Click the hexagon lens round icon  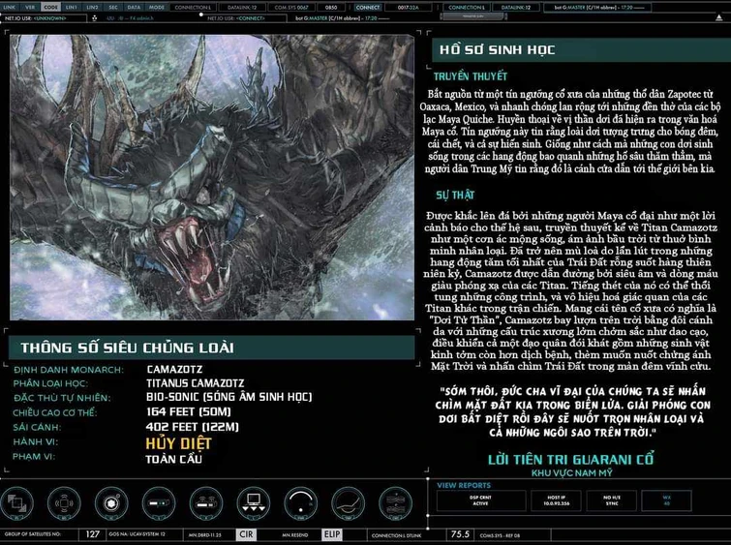pyautogui.click(x=111, y=503)
